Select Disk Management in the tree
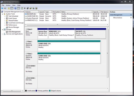This screenshot has width=134, height=96. 14,32
